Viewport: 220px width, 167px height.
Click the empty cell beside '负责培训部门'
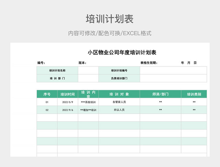tap(173, 78)
